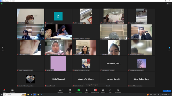Screen dimensions: 172x96
Task: Click the '1 unassigned participant' tooltip
Action: click(x=95, y=85)
